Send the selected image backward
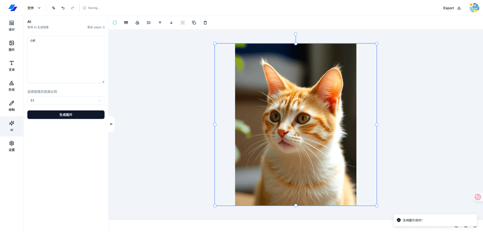Screen dimensions: 483x232 click(x=171, y=23)
